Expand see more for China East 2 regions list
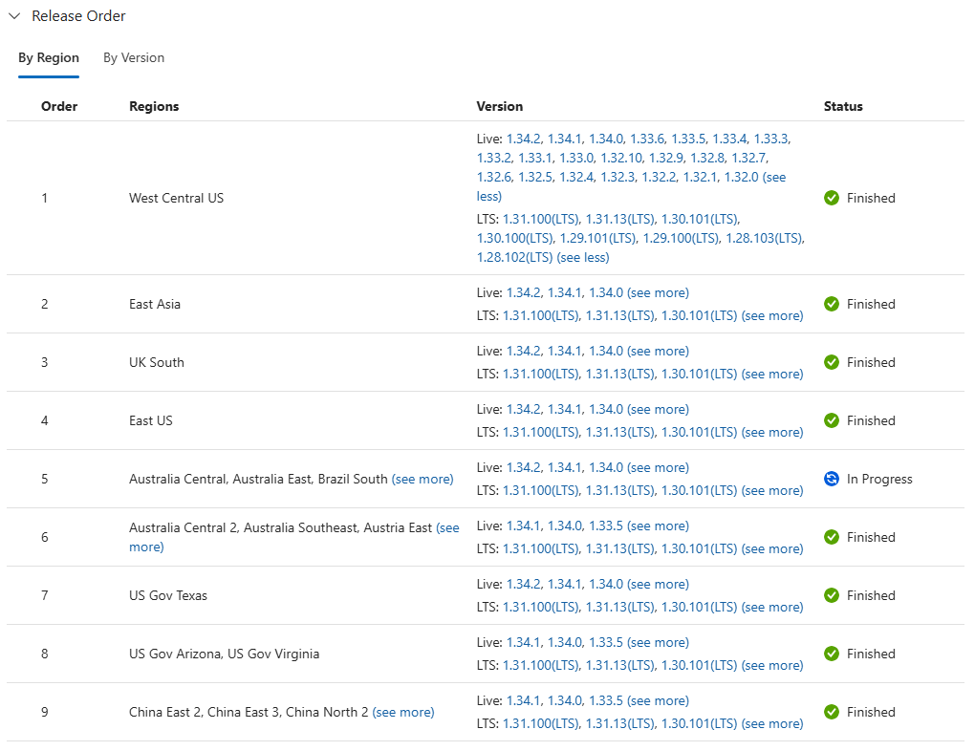This screenshot has width=975, height=751. tap(403, 712)
